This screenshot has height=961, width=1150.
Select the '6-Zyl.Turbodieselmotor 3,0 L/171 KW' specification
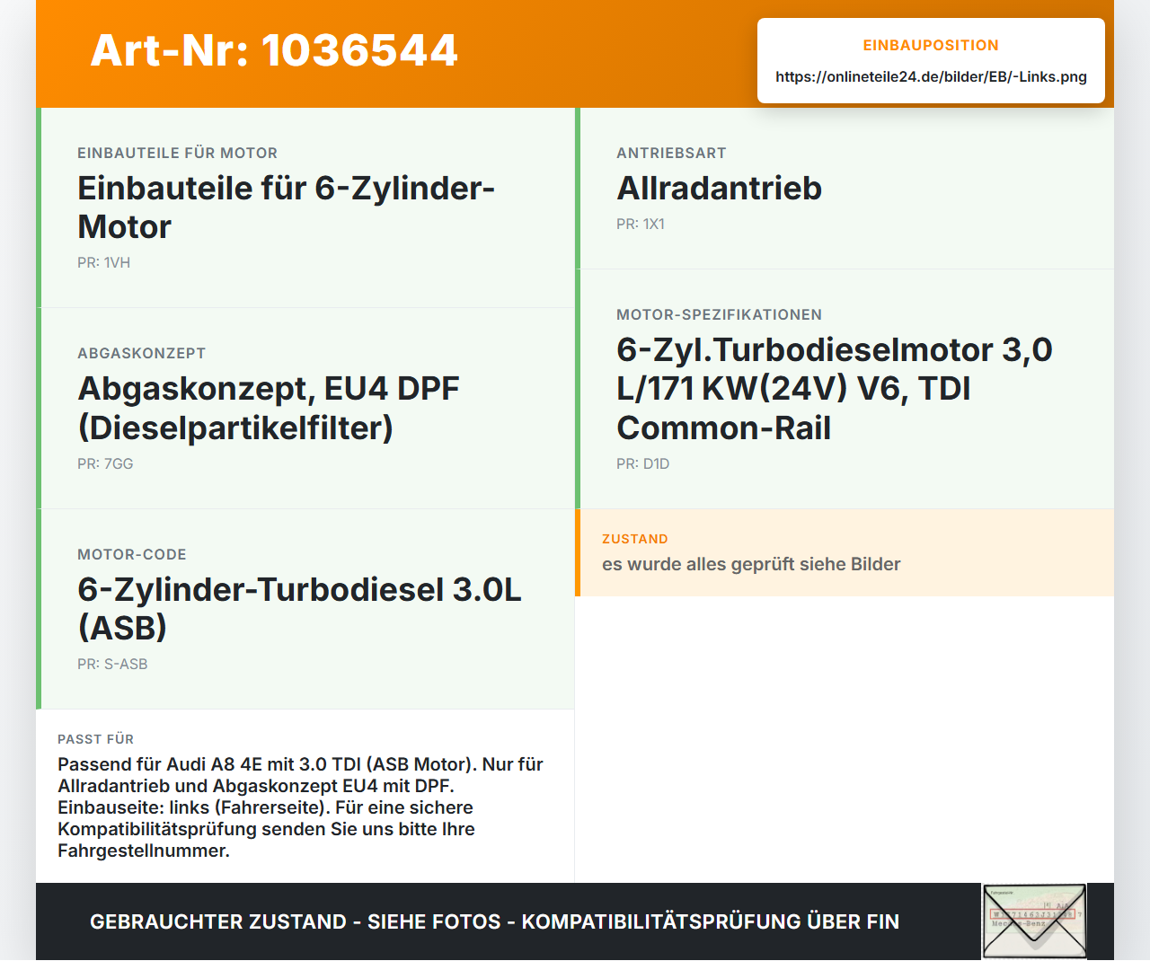(x=835, y=388)
